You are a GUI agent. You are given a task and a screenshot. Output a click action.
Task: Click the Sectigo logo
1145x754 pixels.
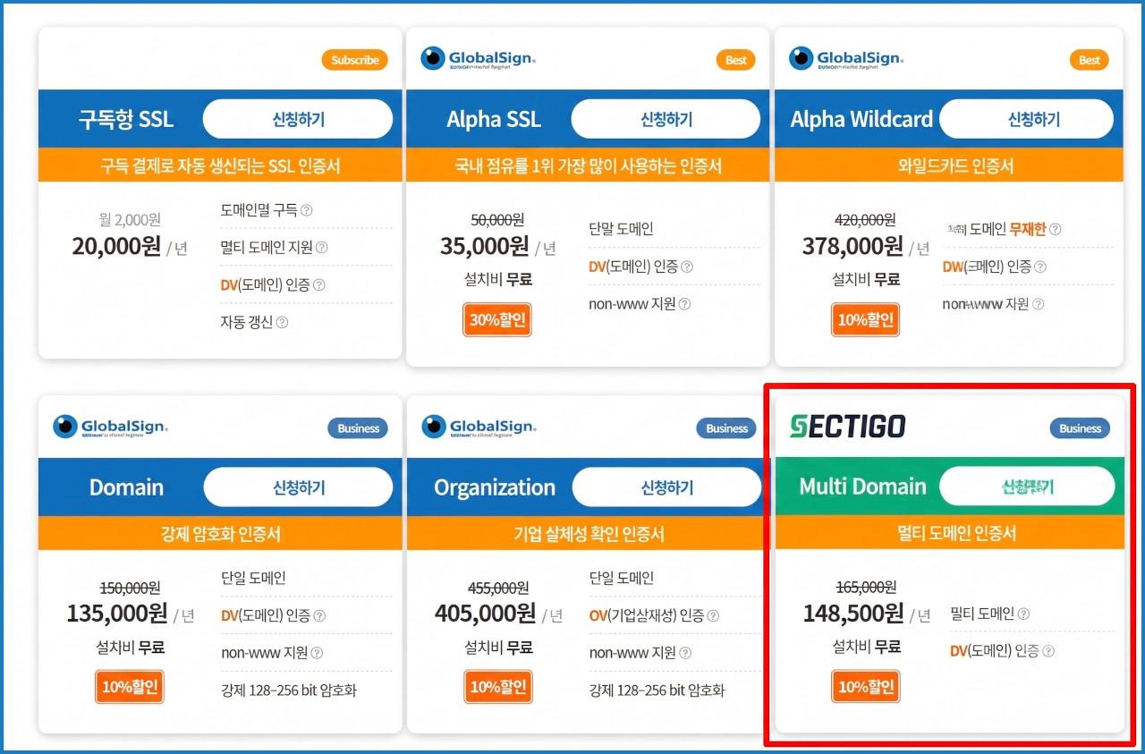click(x=847, y=427)
